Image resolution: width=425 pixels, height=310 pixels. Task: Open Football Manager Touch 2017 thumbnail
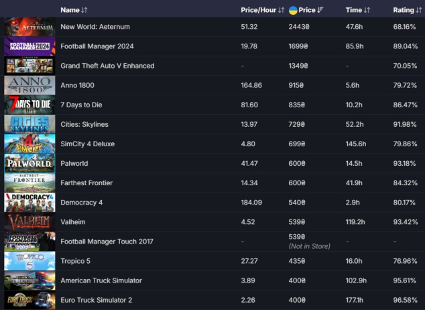pyautogui.click(x=29, y=242)
